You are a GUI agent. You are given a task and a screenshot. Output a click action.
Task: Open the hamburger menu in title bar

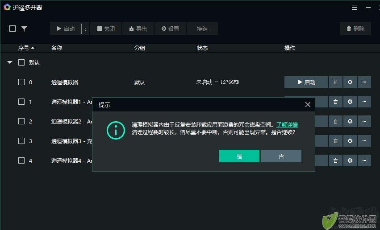click(354, 8)
